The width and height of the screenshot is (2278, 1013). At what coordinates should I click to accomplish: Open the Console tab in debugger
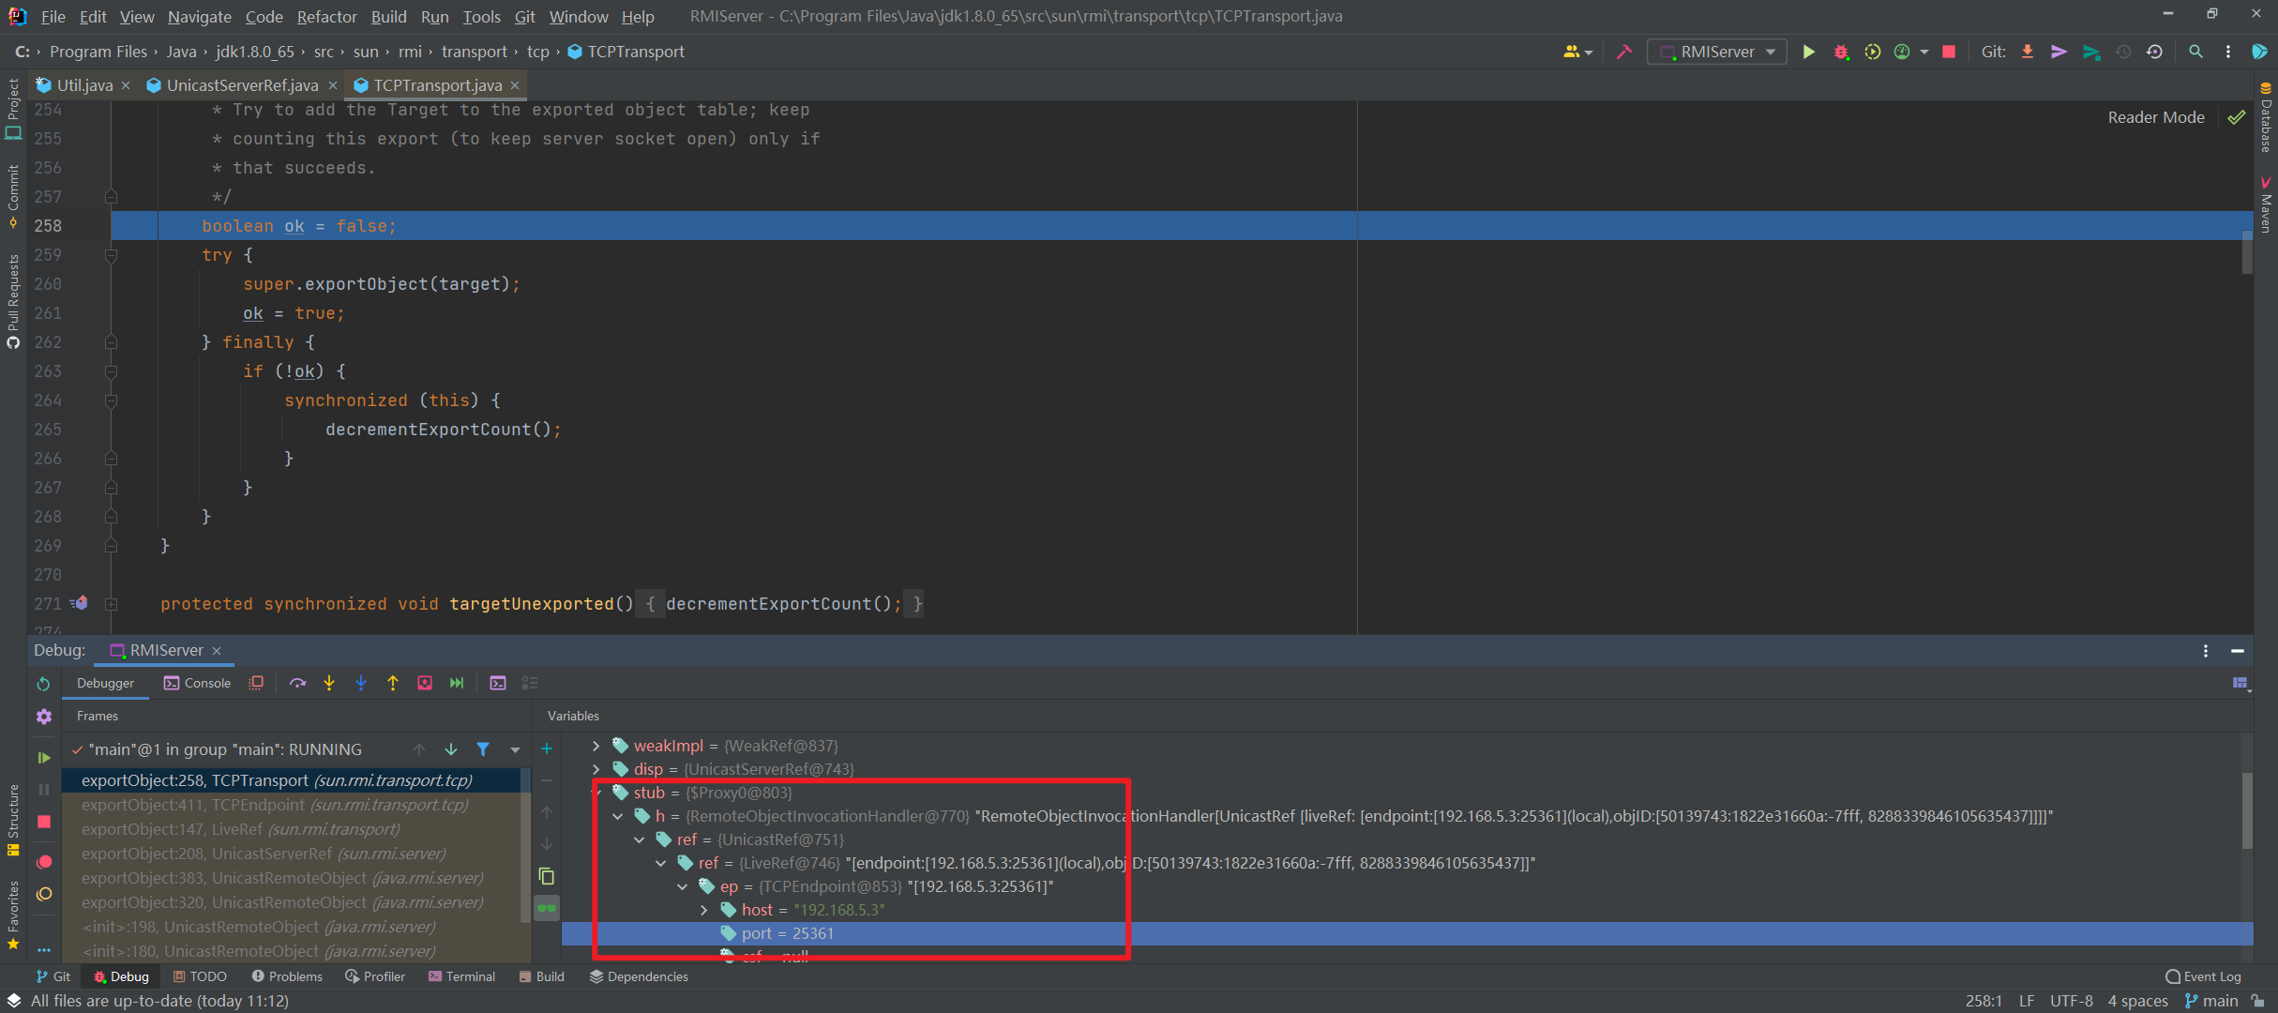(x=198, y=683)
